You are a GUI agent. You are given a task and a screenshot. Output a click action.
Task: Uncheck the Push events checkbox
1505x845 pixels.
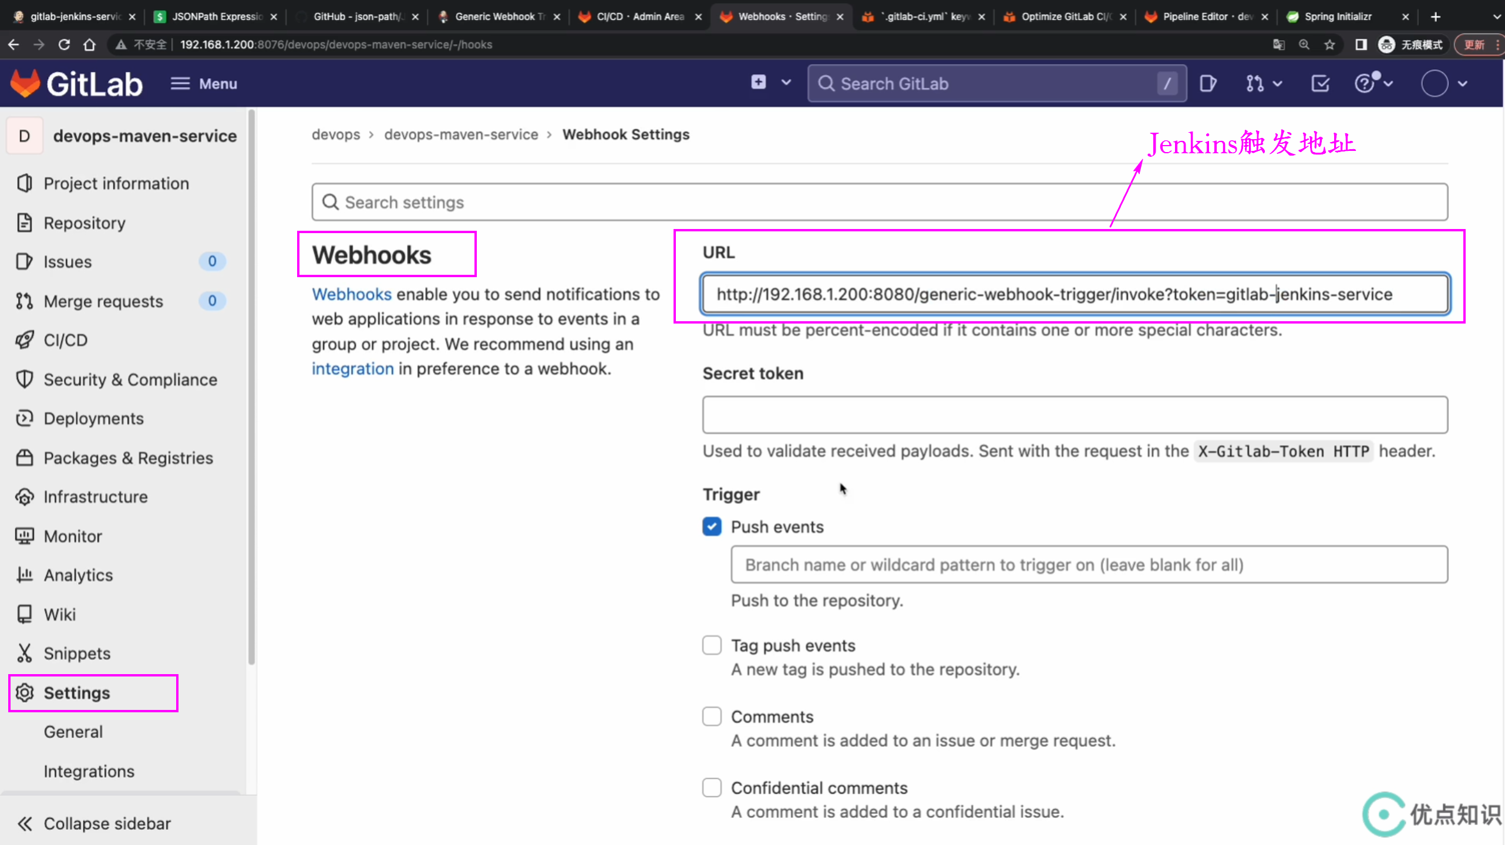click(712, 527)
